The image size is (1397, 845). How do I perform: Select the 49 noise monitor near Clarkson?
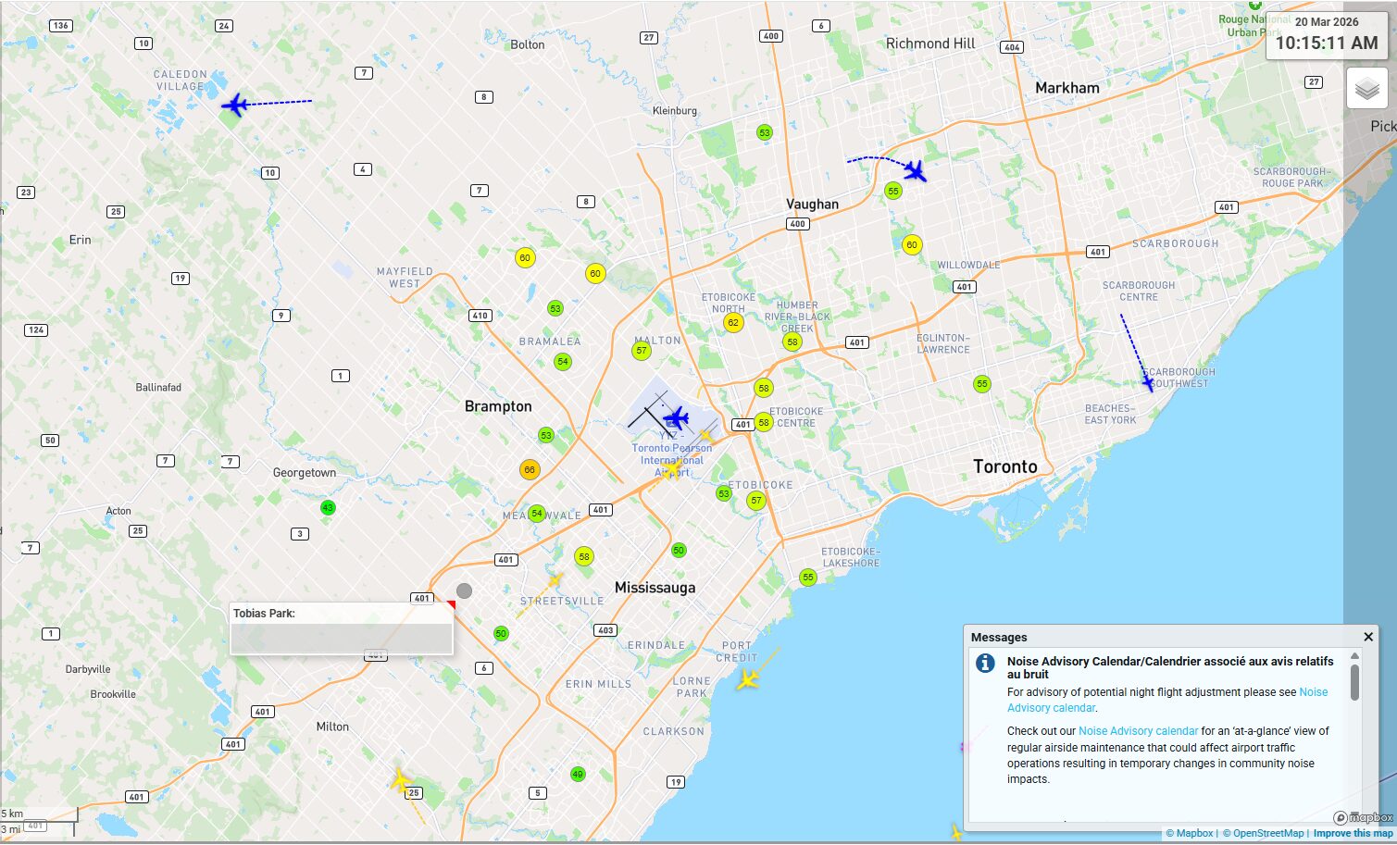tap(578, 775)
